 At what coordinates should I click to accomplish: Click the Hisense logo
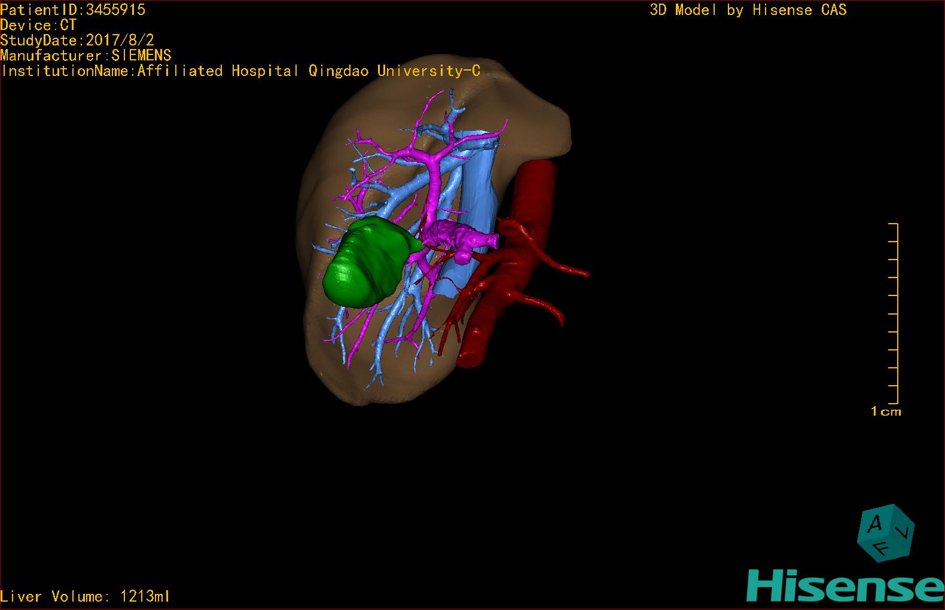pyautogui.click(x=845, y=585)
